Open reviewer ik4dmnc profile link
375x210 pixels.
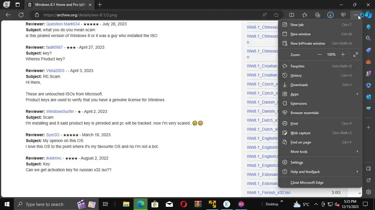54,158
